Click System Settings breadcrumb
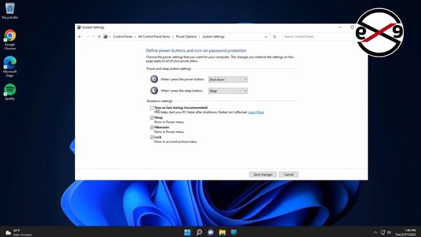Image resolution: width=421 pixels, height=237 pixels. [213, 37]
